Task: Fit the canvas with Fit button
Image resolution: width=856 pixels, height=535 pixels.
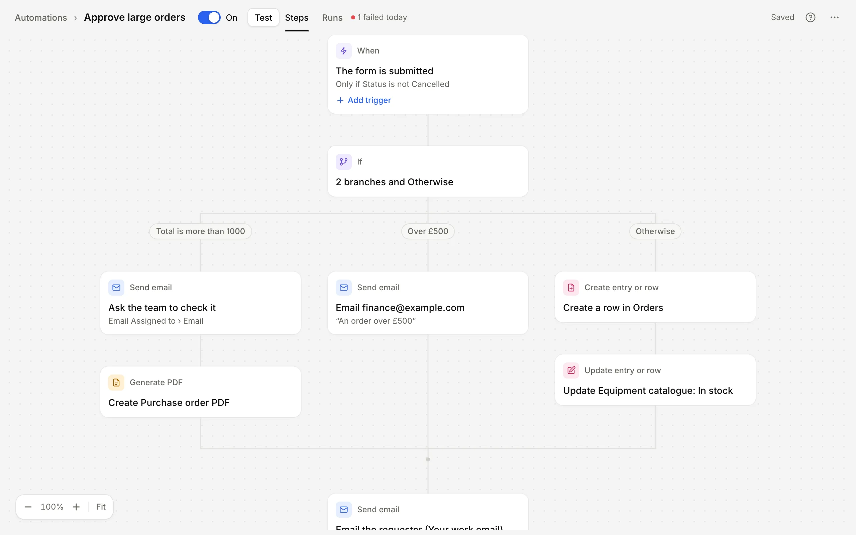Action: coord(101,507)
